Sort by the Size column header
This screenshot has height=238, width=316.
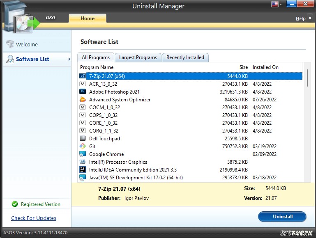pyautogui.click(x=229, y=67)
